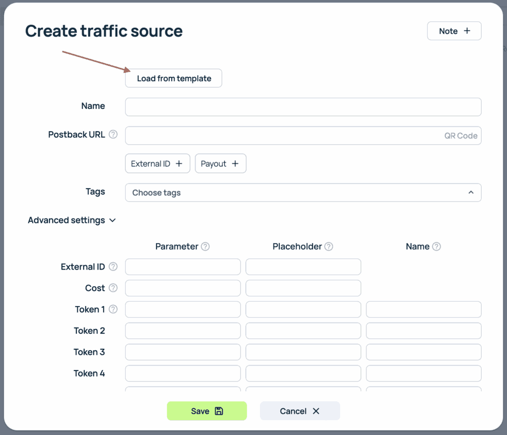Insert Payout macro into postback

(220, 163)
